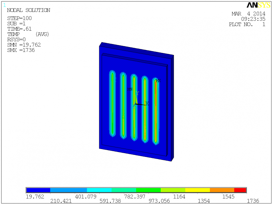Click the PLOT NO. 1 label
Image resolution: width=273 pixels, height=205 pixels.
pos(247,24)
